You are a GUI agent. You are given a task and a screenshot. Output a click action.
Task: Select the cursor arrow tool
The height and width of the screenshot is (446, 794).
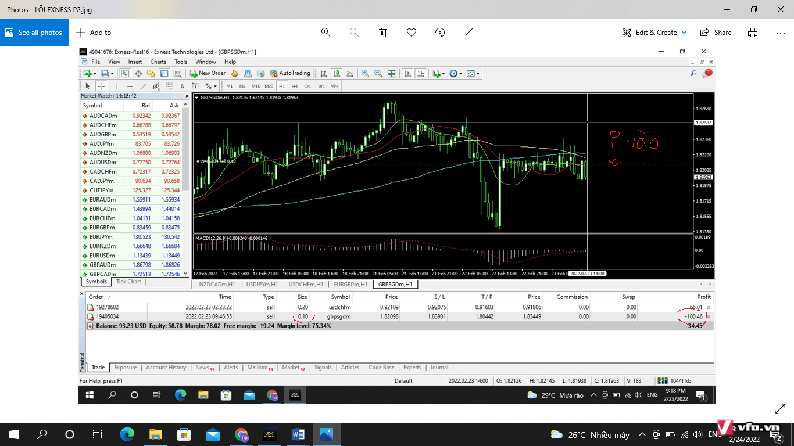pos(88,87)
